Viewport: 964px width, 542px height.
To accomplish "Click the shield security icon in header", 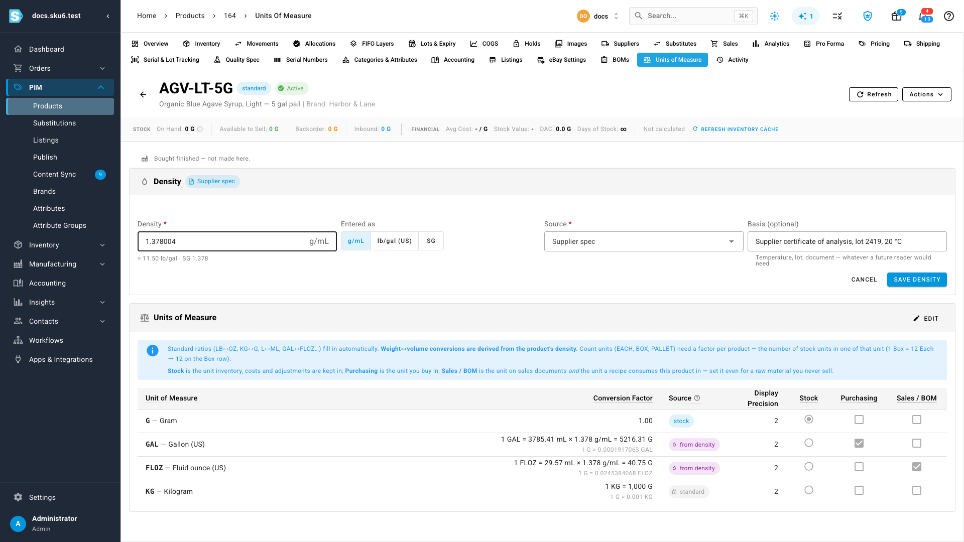I will click(x=867, y=16).
